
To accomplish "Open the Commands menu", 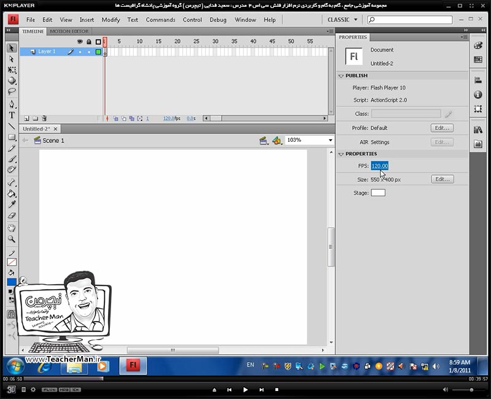I will 161,20.
